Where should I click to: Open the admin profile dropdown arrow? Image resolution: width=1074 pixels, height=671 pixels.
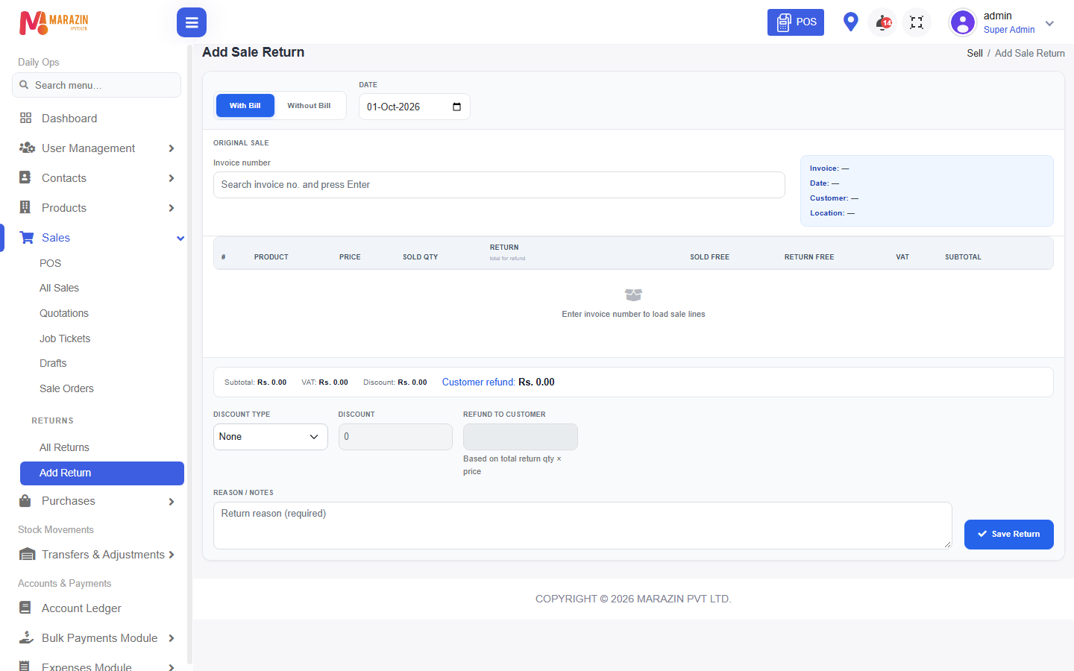coord(1050,23)
